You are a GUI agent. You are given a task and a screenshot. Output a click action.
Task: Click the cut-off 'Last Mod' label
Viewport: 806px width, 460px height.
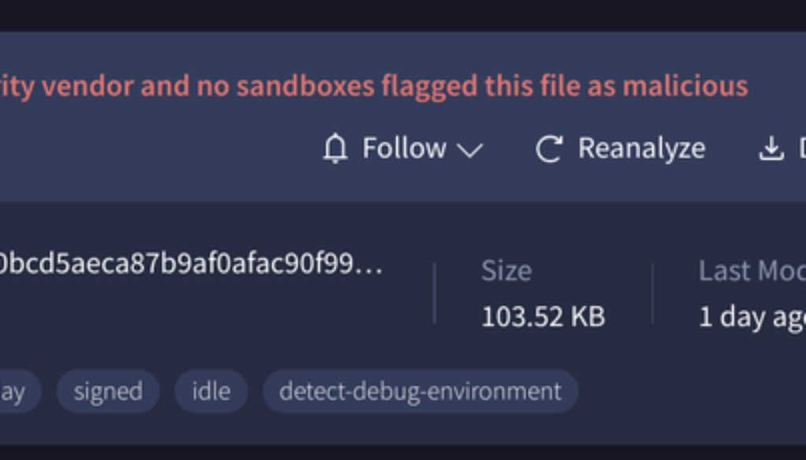coord(752,270)
